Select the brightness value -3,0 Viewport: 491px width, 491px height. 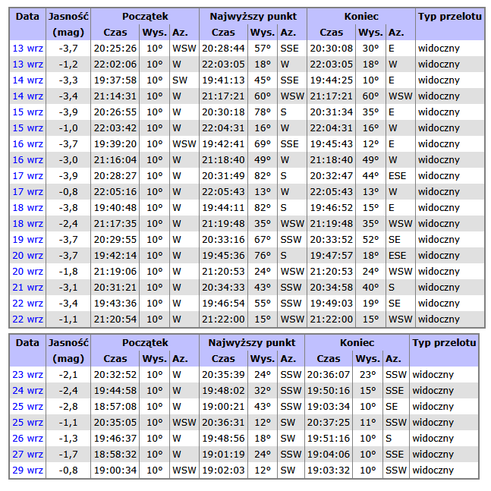pos(68,160)
